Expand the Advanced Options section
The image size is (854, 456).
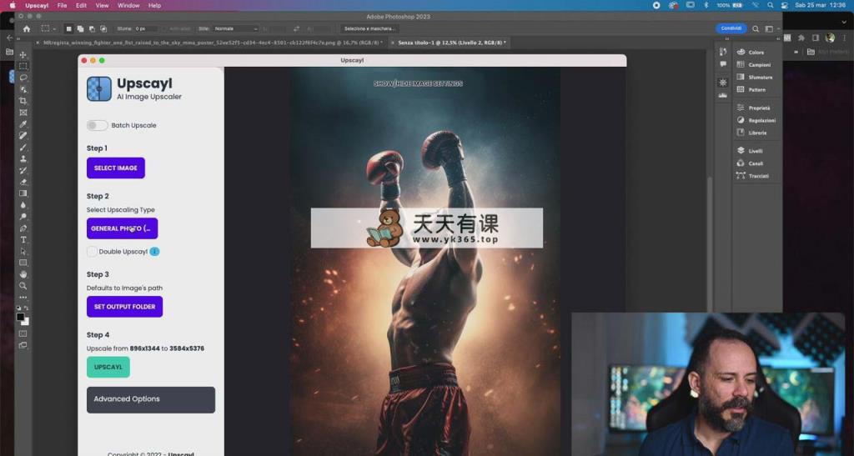pos(151,399)
